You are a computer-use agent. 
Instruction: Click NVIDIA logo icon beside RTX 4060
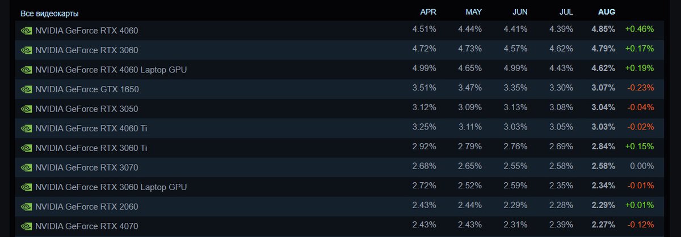click(26, 31)
